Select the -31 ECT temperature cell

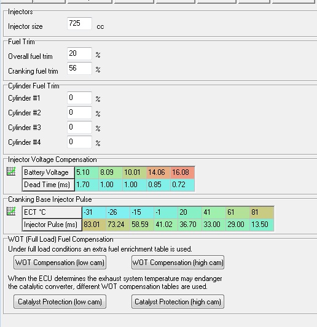point(94,212)
